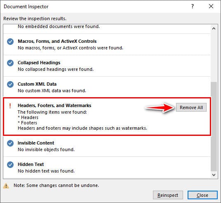221x203 pixels.
Task: Click checkmark icon beside Collapsed Headings
Action: [x=10, y=63]
